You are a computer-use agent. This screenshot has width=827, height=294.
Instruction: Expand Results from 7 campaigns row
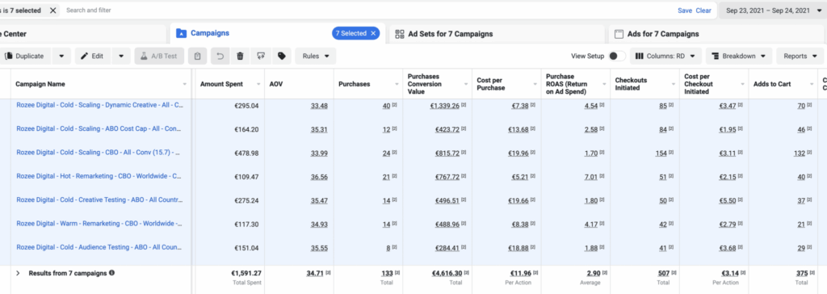click(18, 273)
